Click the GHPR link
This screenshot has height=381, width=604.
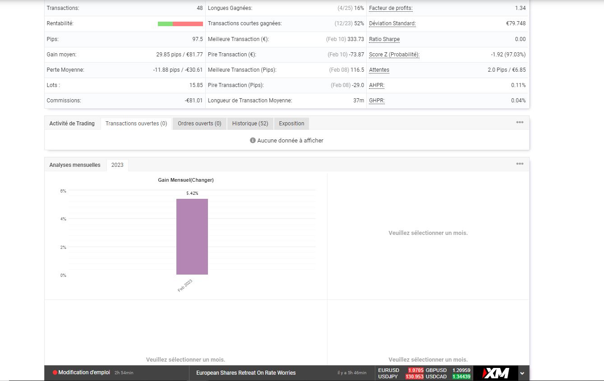(x=377, y=101)
